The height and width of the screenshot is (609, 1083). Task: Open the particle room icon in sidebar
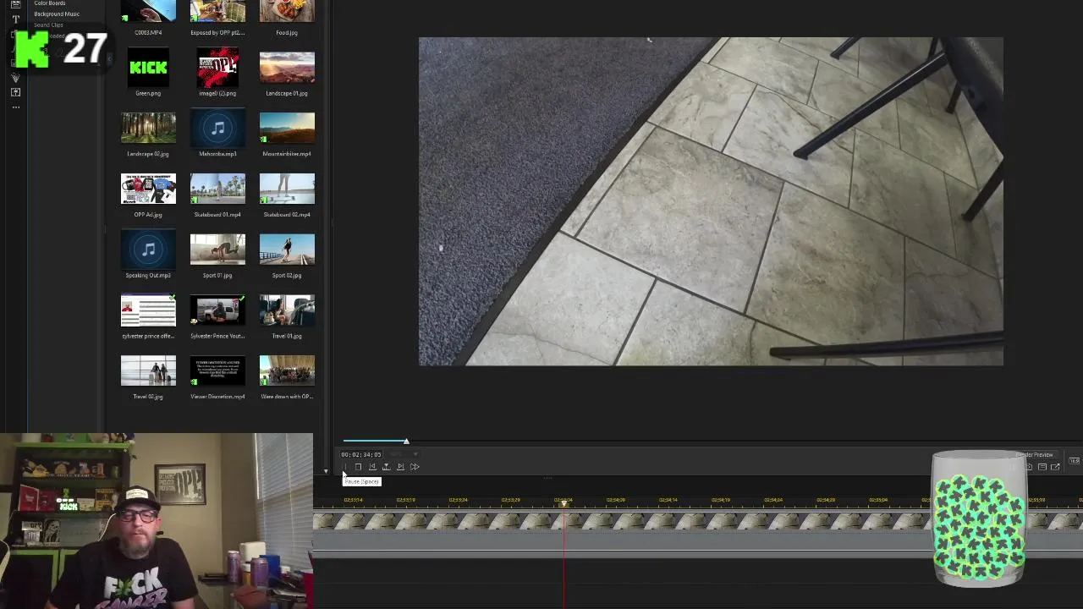click(x=15, y=78)
